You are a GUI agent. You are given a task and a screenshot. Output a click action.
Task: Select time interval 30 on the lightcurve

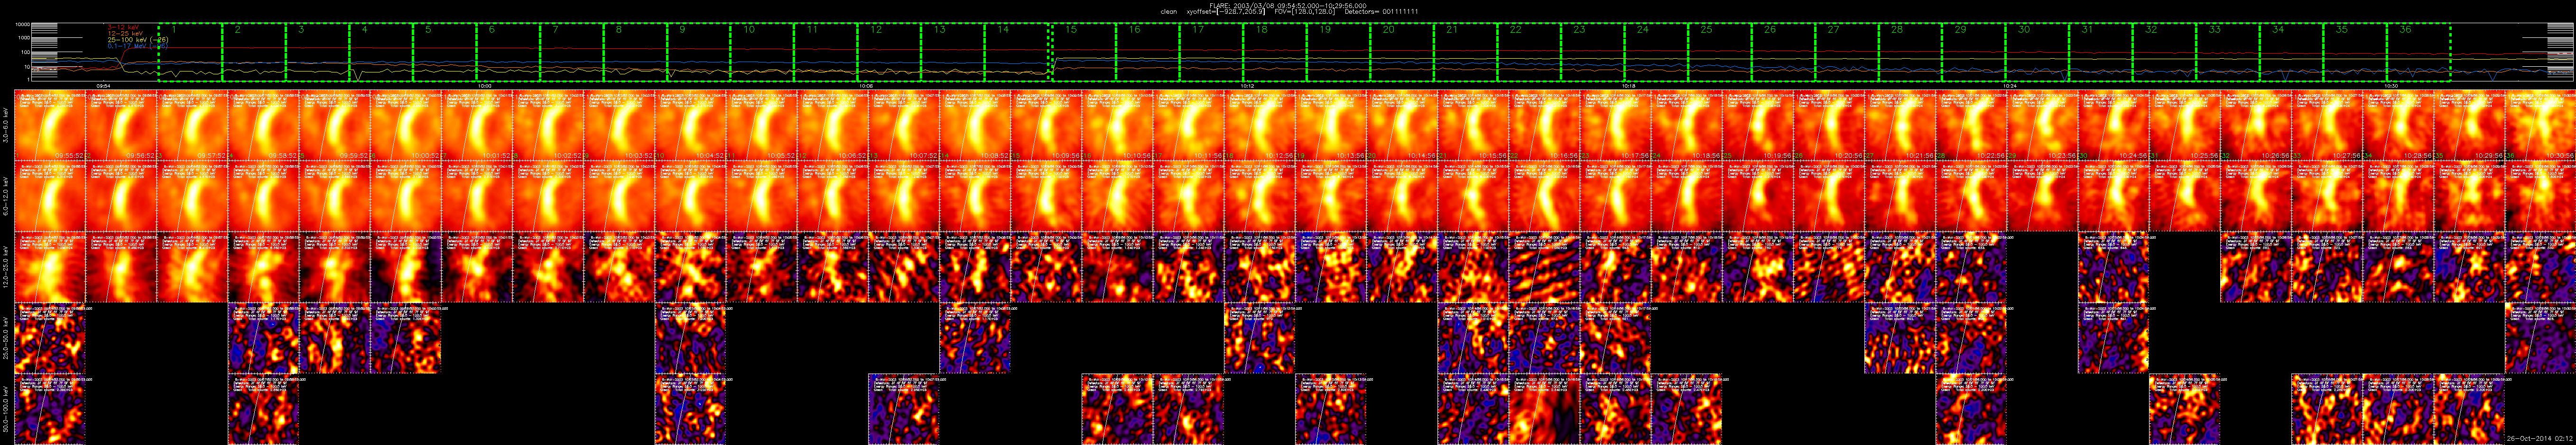pyautogui.click(x=2039, y=52)
